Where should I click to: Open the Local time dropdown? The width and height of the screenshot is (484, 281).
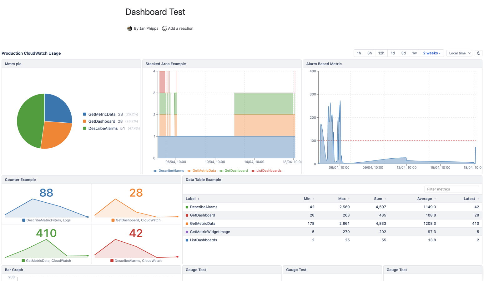point(459,53)
